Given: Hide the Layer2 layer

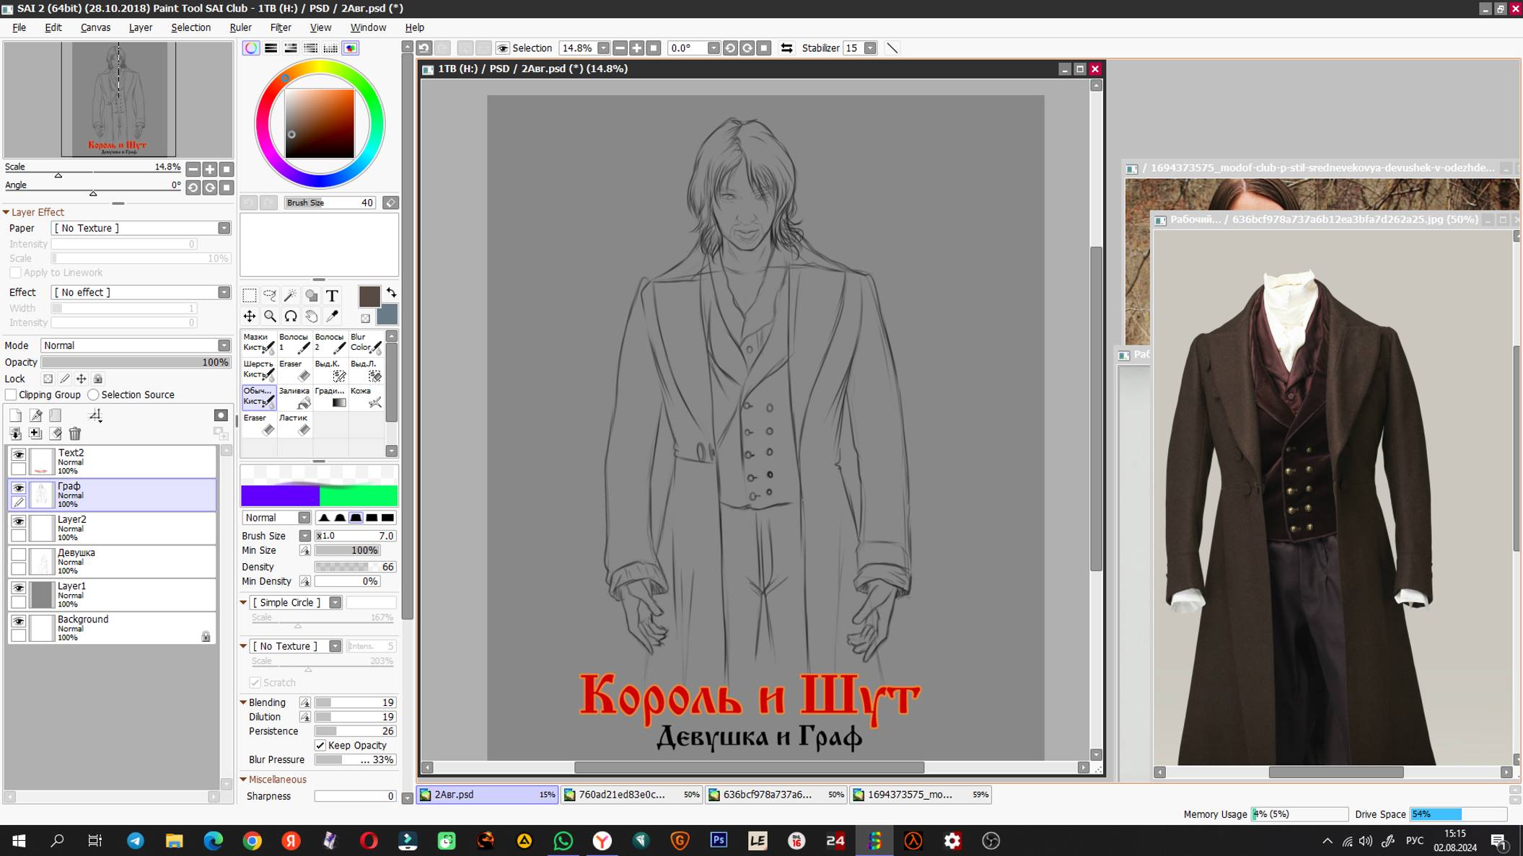Looking at the screenshot, I should [19, 521].
